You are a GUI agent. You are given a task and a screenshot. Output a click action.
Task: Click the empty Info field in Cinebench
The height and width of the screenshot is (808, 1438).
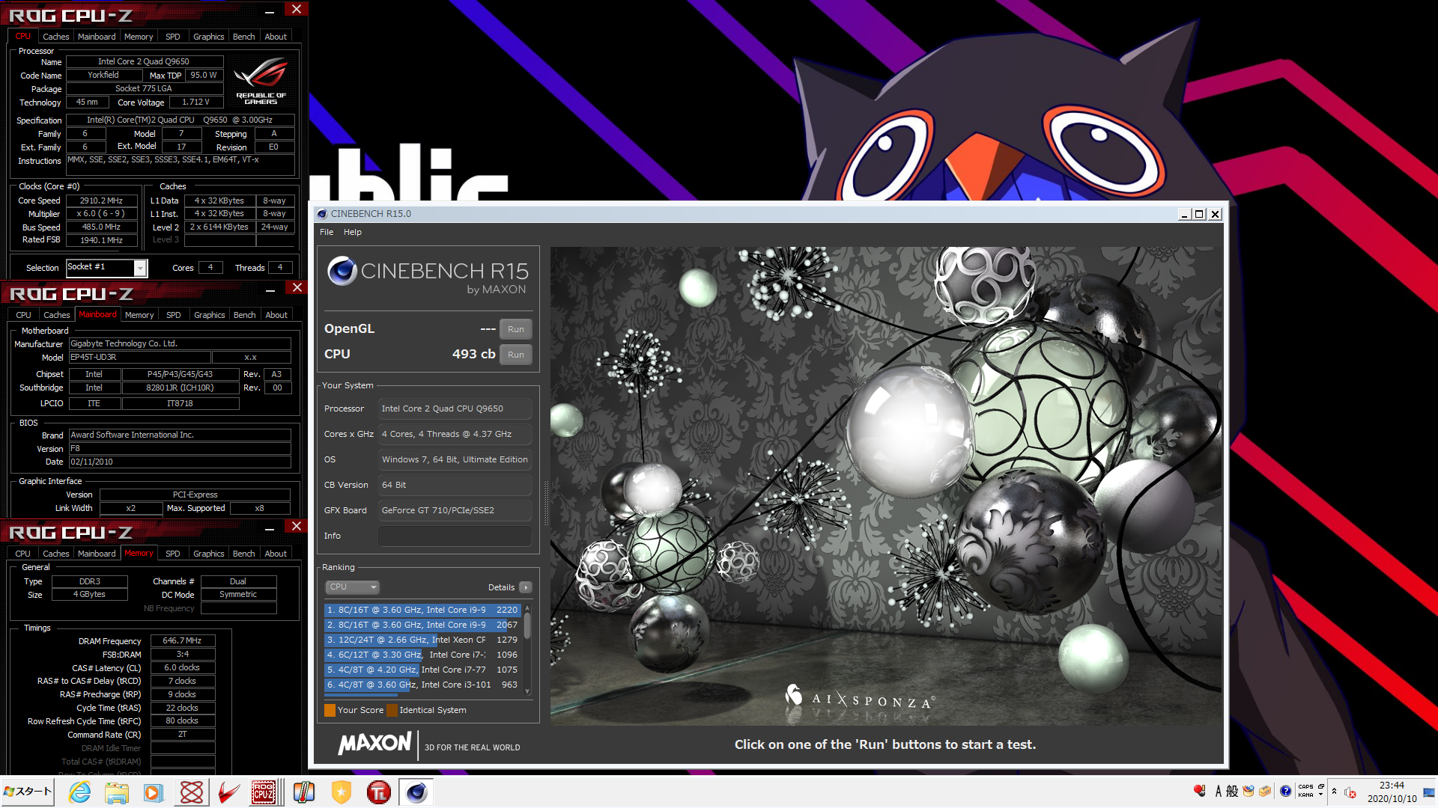[455, 536]
